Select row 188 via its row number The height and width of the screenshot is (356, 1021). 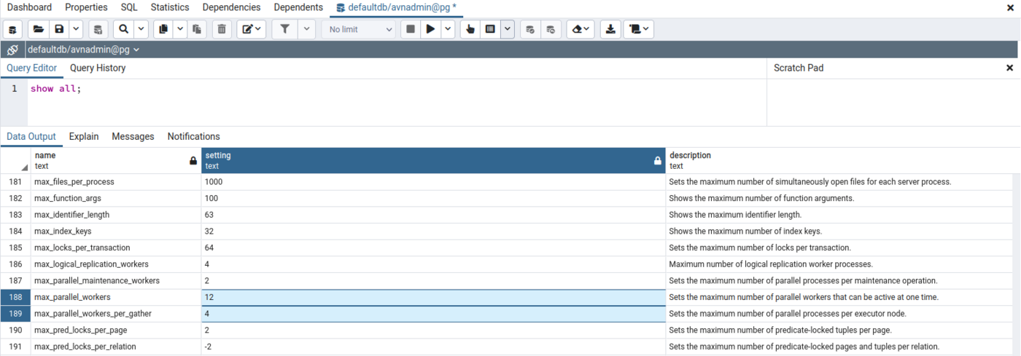pos(15,297)
